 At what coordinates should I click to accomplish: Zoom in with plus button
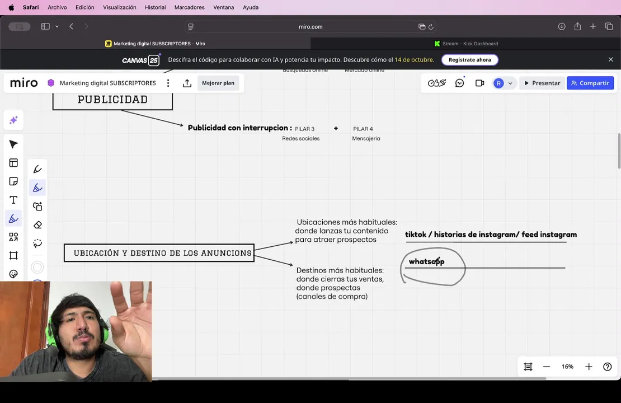pyautogui.click(x=589, y=367)
